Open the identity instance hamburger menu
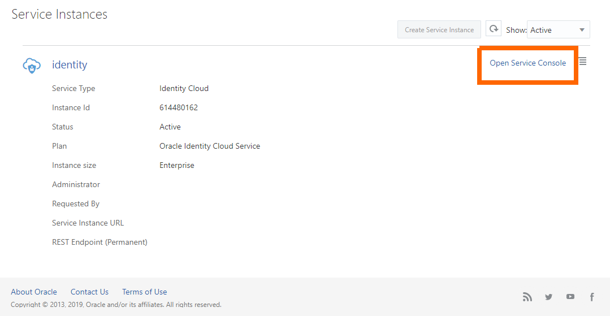610x316 pixels. pyautogui.click(x=583, y=62)
